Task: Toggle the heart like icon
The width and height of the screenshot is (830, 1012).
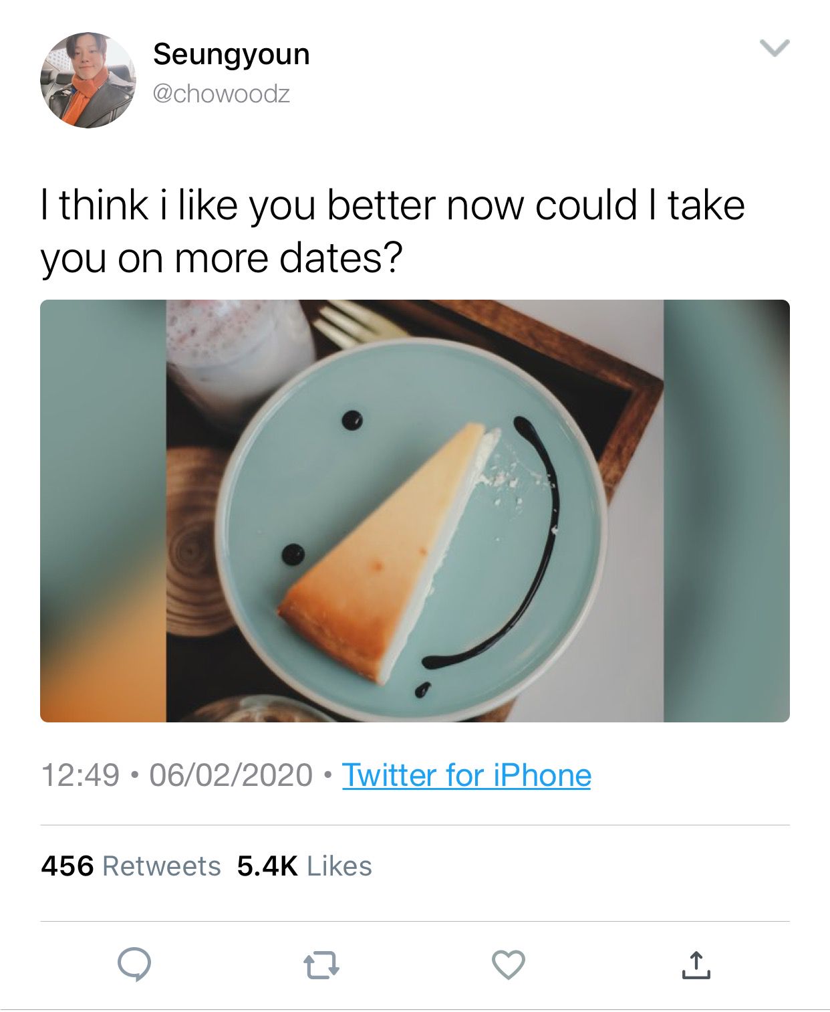Action: (x=509, y=965)
